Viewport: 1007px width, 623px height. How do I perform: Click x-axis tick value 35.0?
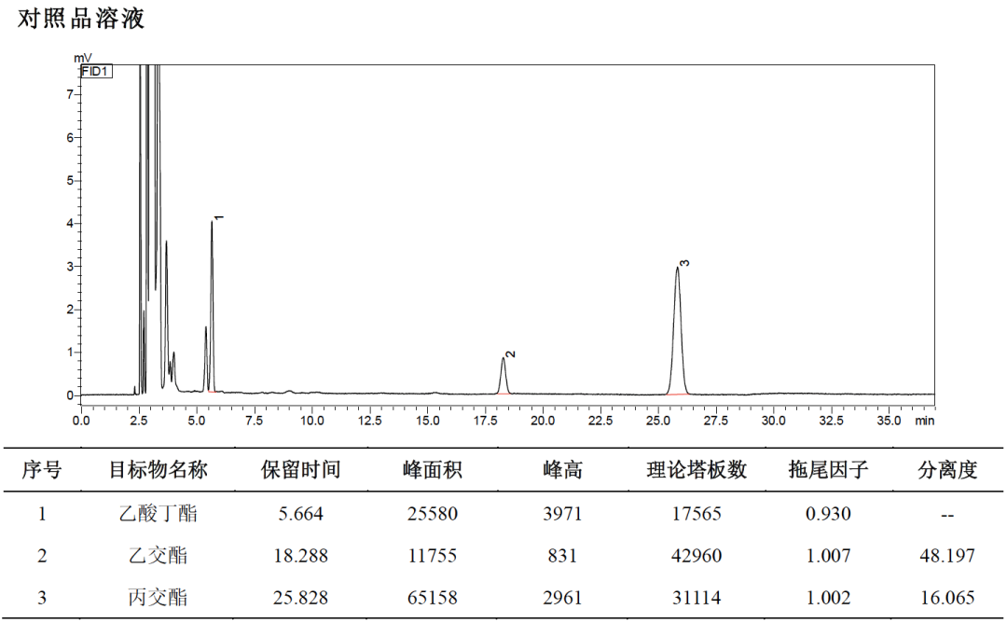(889, 421)
